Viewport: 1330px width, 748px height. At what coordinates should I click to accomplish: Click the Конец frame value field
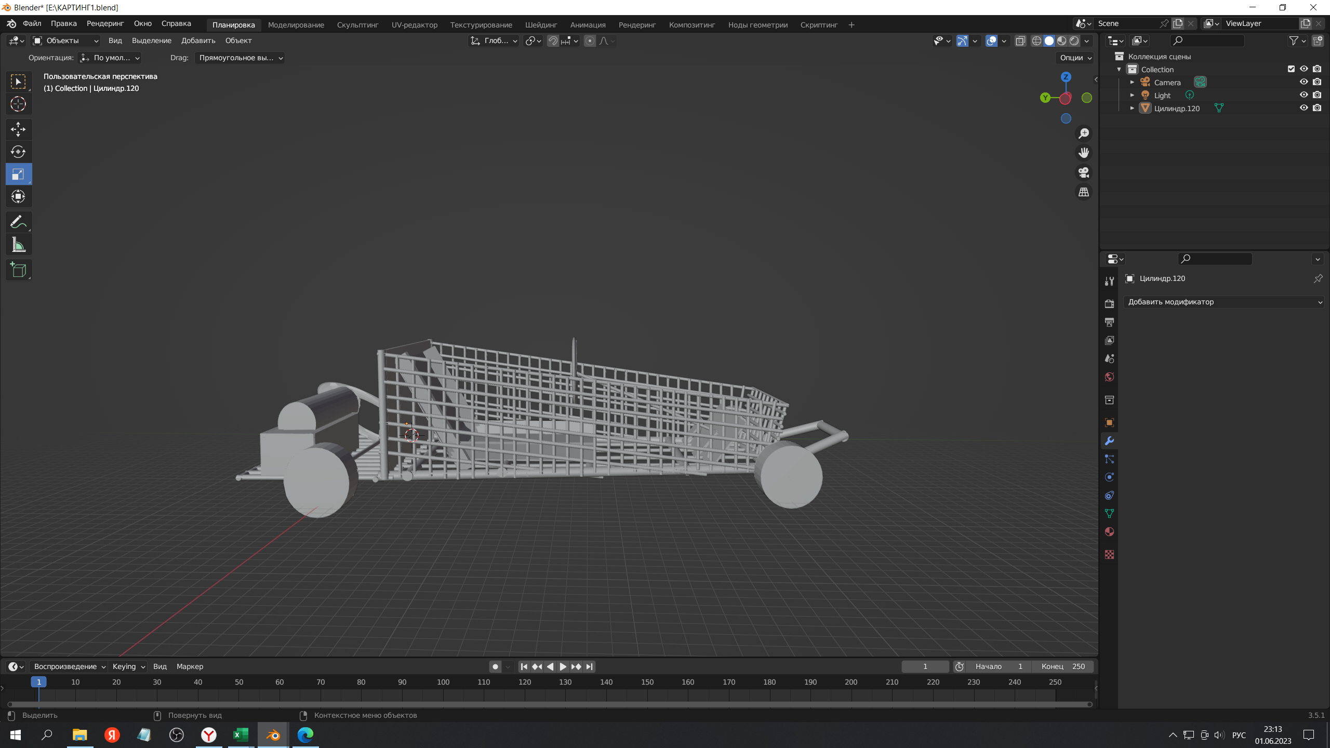click(1063, 666)
